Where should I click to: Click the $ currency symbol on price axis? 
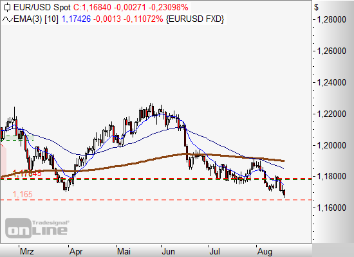(316, 8)
